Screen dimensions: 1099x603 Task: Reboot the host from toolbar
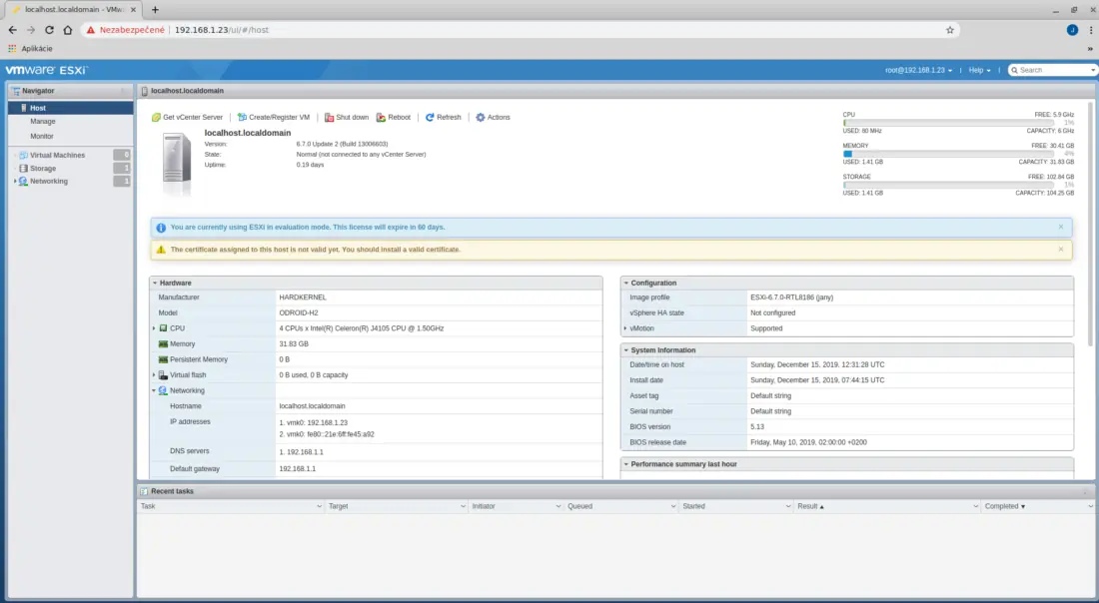click(394, 118)
